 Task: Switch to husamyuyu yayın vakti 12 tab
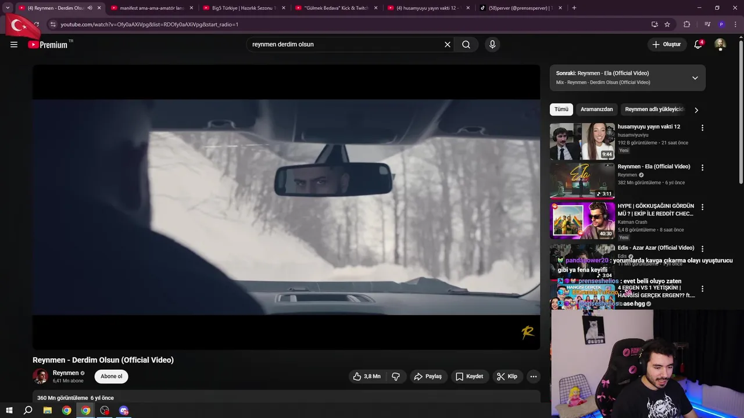[x=428, y=8]
